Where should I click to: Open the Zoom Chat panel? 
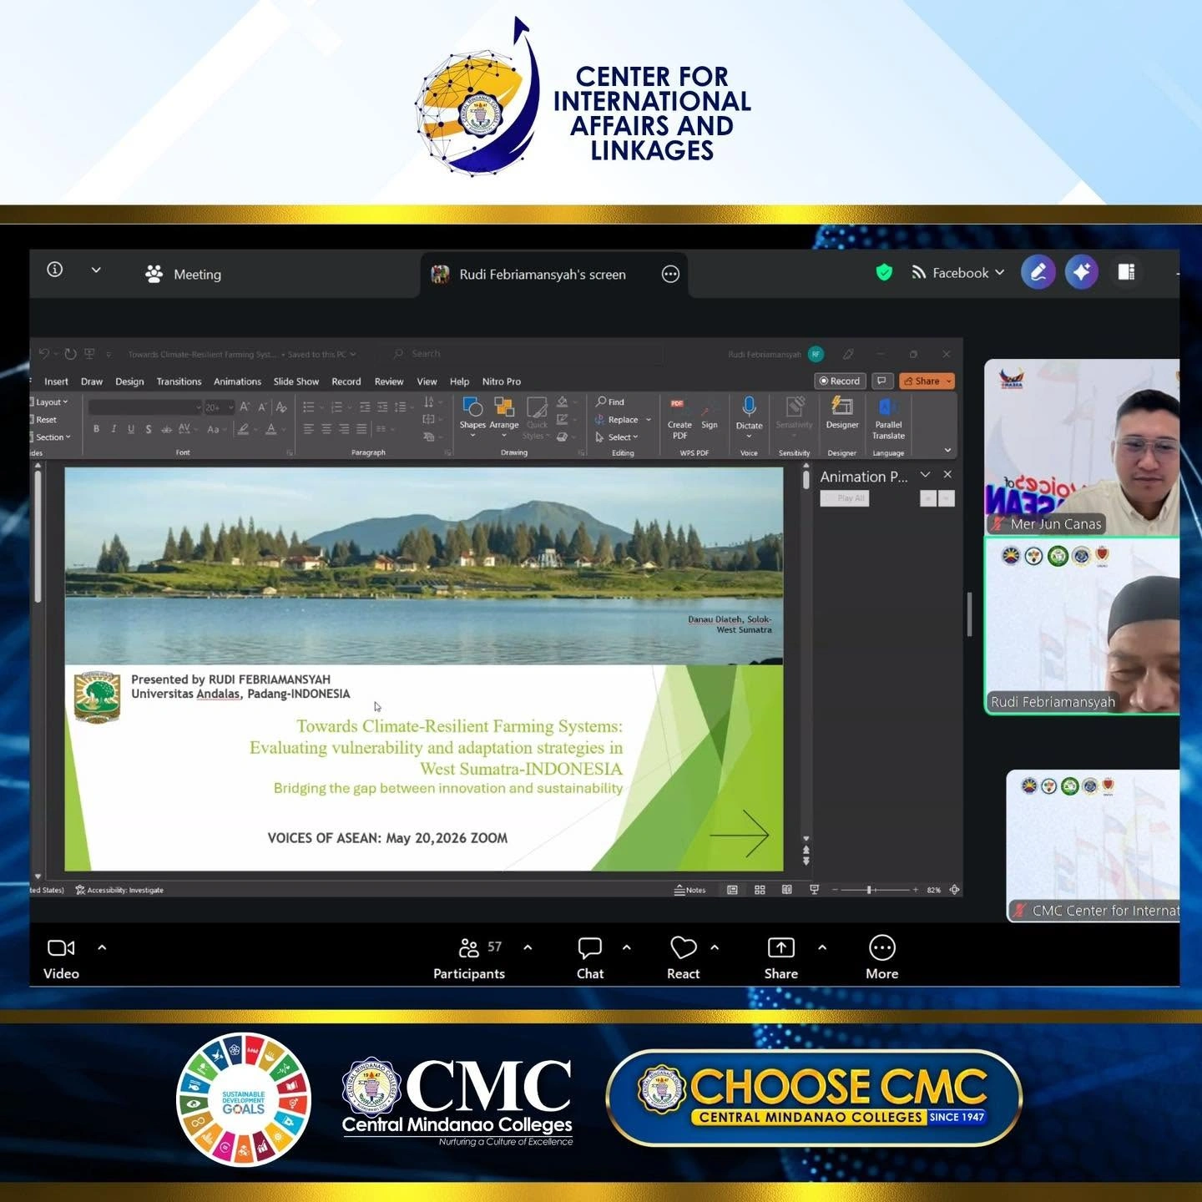[x=590, y=957]
